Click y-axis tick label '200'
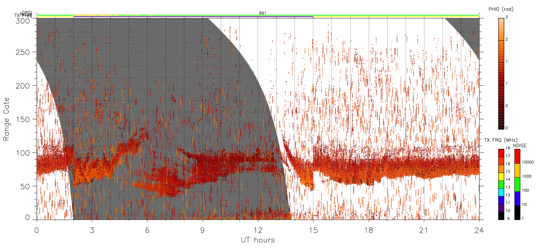This screenshot has height=249, width=539. [x=23, y=85]
